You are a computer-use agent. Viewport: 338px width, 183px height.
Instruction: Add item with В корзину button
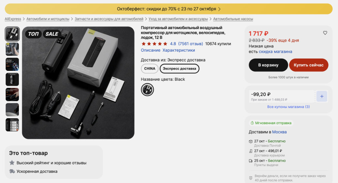pos(268,65)
